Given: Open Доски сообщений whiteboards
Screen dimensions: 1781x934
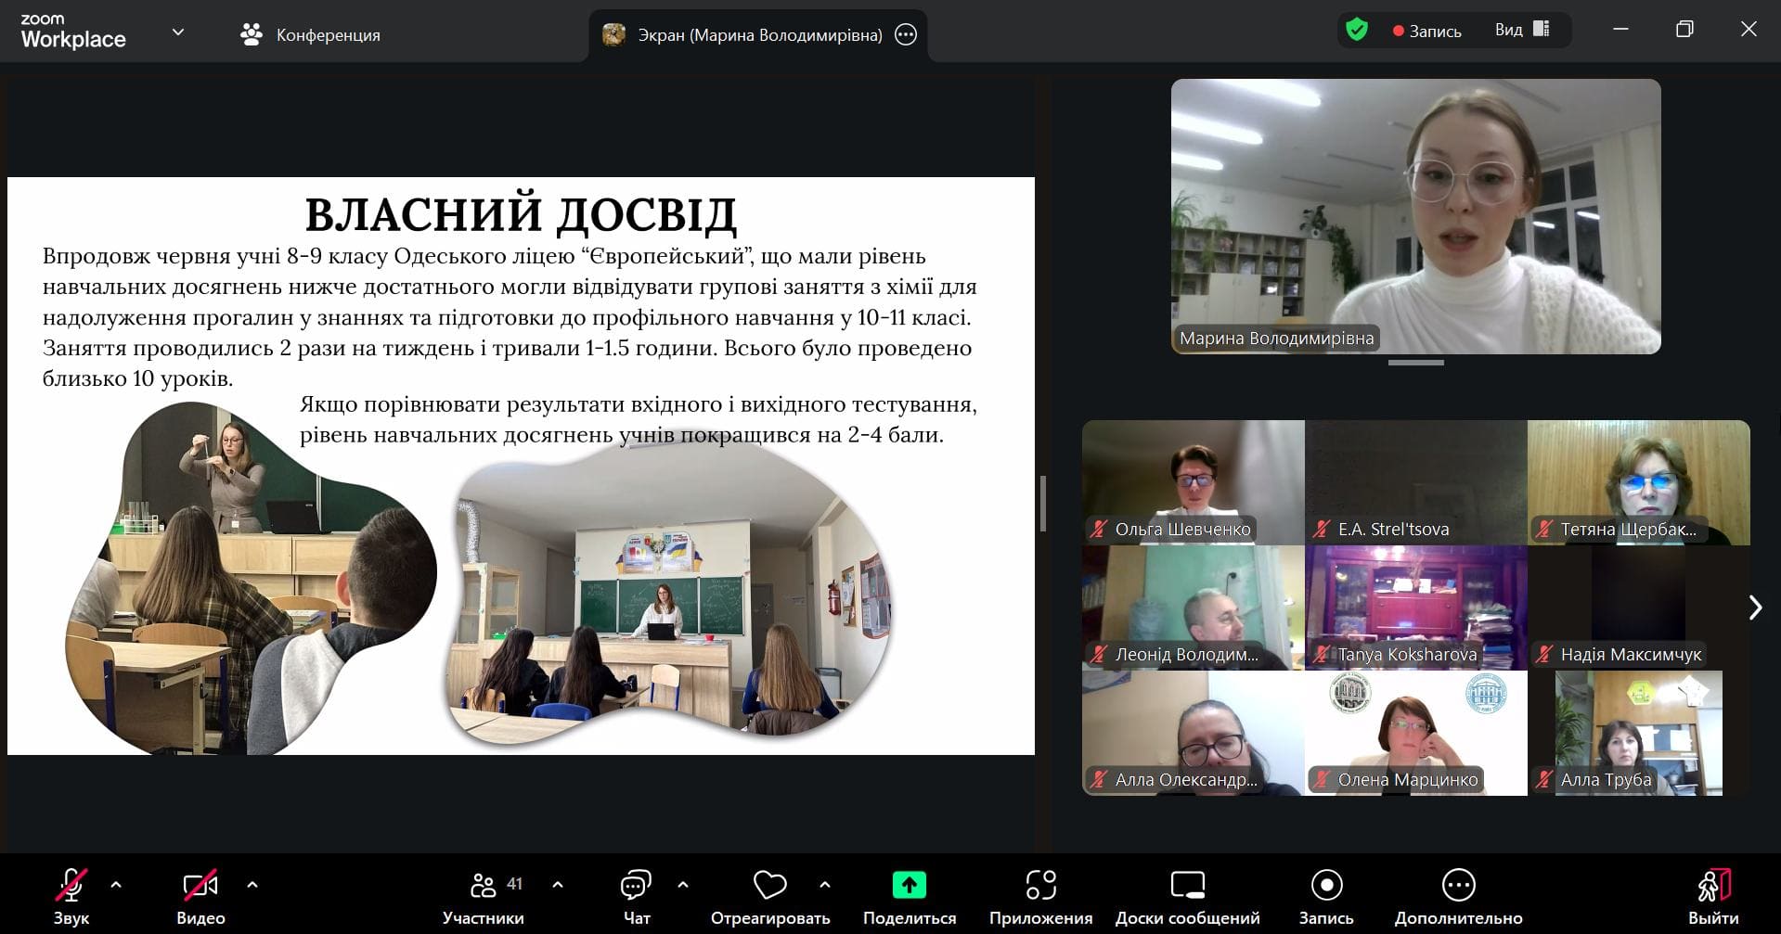Looking at the screenshot, I should (1187, 896).
